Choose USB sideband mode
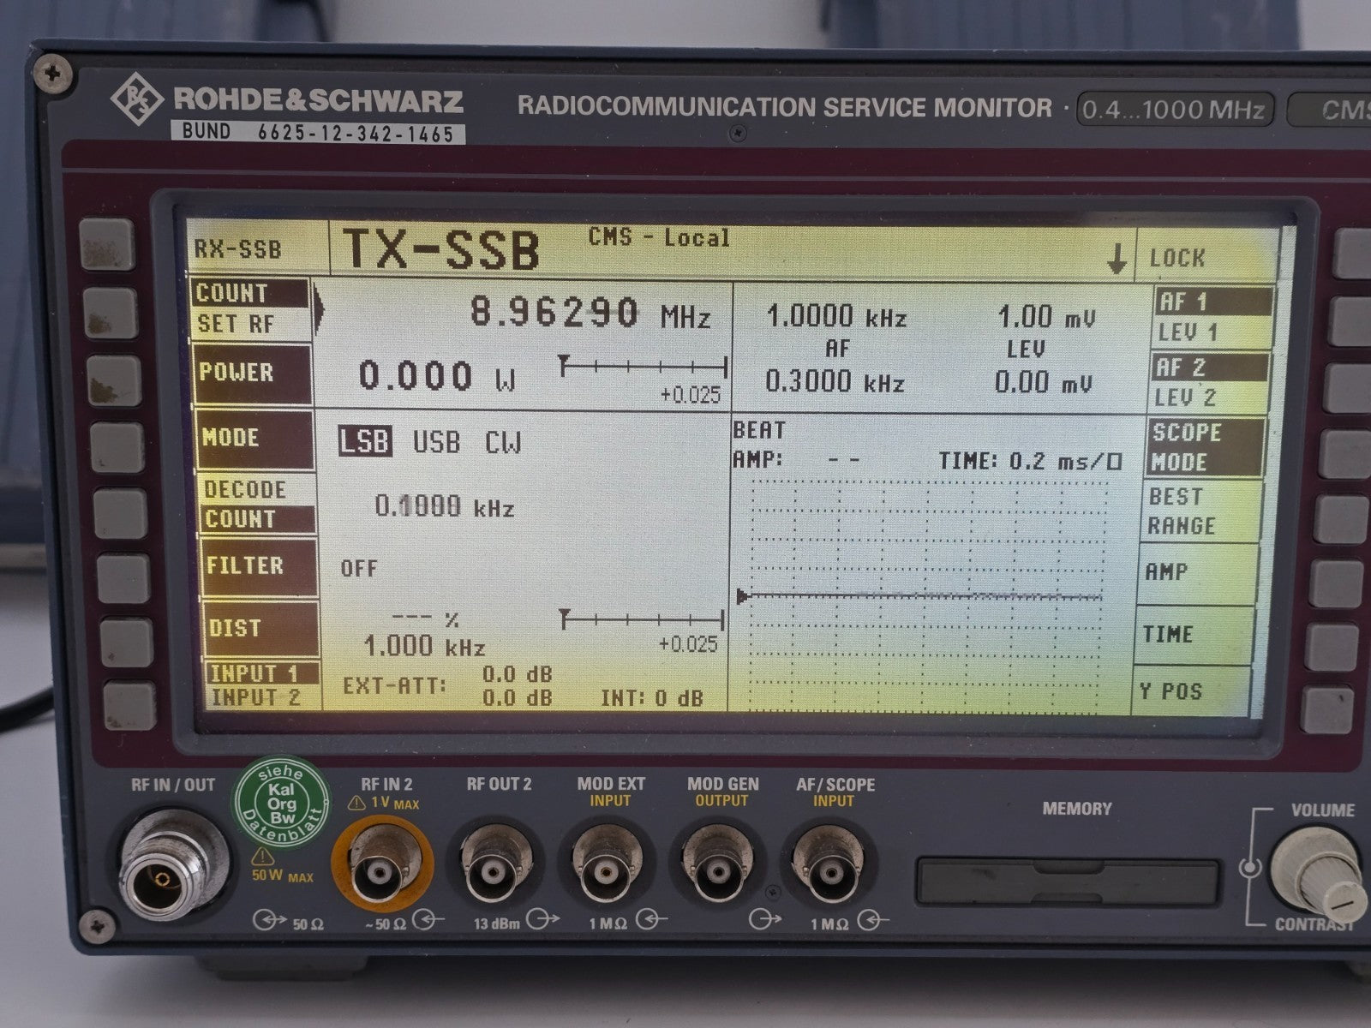The width and height of the screenshot is (1371, 1028). pos(437,442)
